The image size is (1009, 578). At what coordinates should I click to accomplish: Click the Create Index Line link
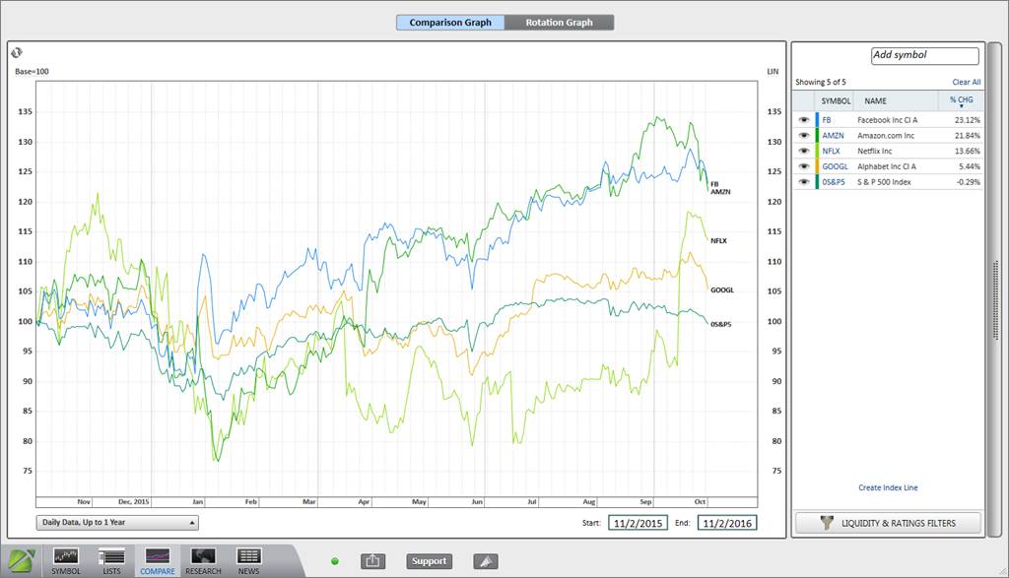click(x=888, y=488)
